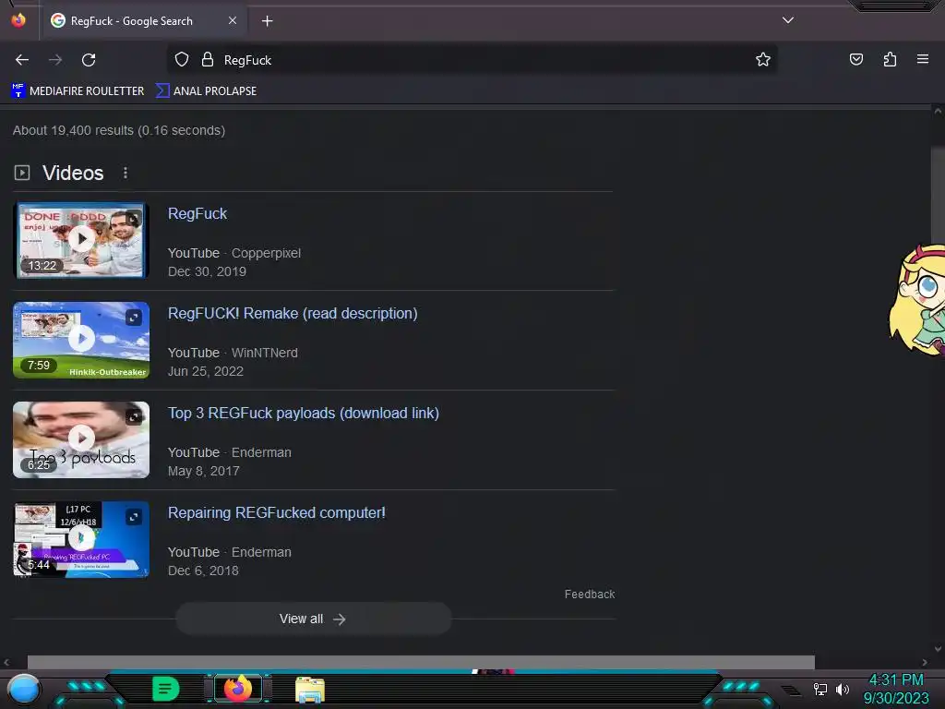Play the 6:25 Top 3 payloads thumbnail
Viewport: 945px width, 709px height.
(x=81, y=439)
